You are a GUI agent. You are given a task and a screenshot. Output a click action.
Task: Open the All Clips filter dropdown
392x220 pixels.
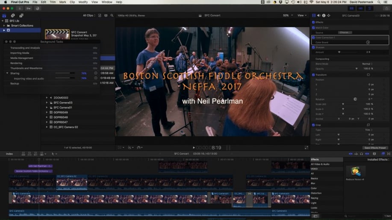pos(89,15)
